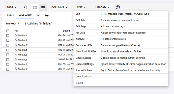Choose Update Zones menu item
This screenshot has height=94, width=174.
121,58
